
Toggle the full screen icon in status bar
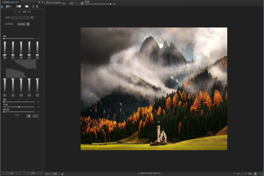[59, 174]
